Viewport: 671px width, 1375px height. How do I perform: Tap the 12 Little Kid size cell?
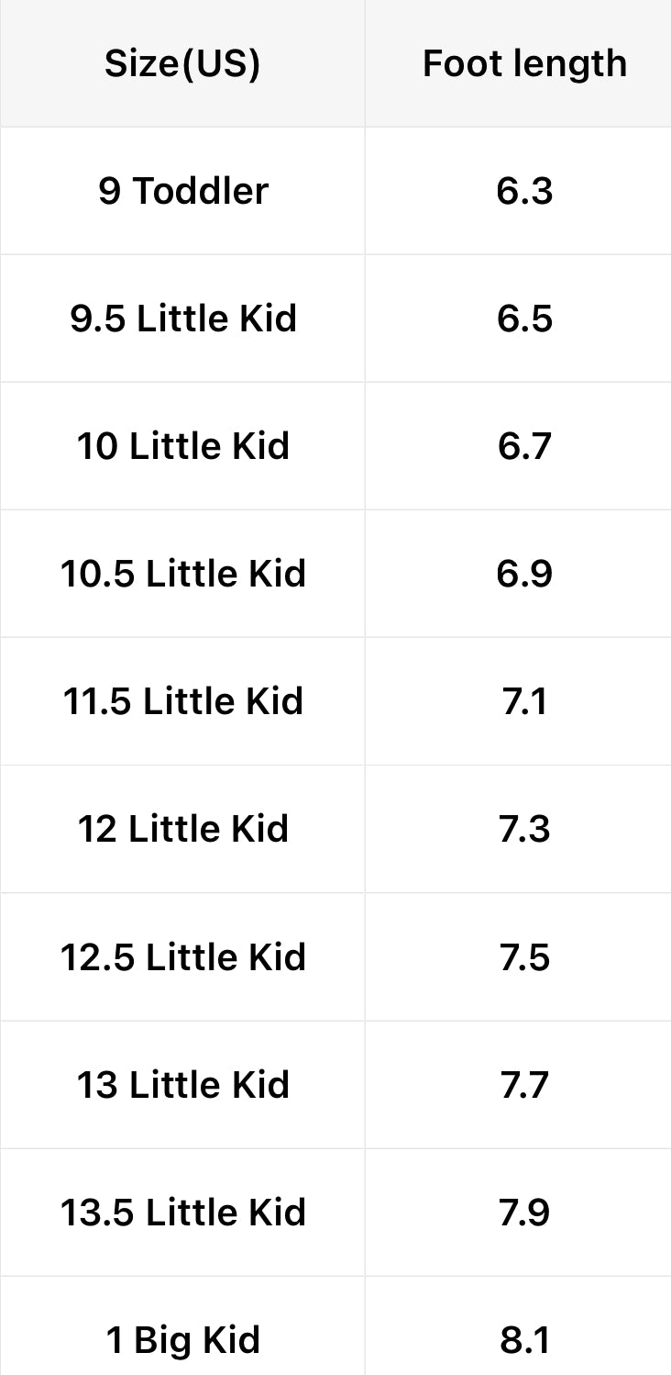183,829
